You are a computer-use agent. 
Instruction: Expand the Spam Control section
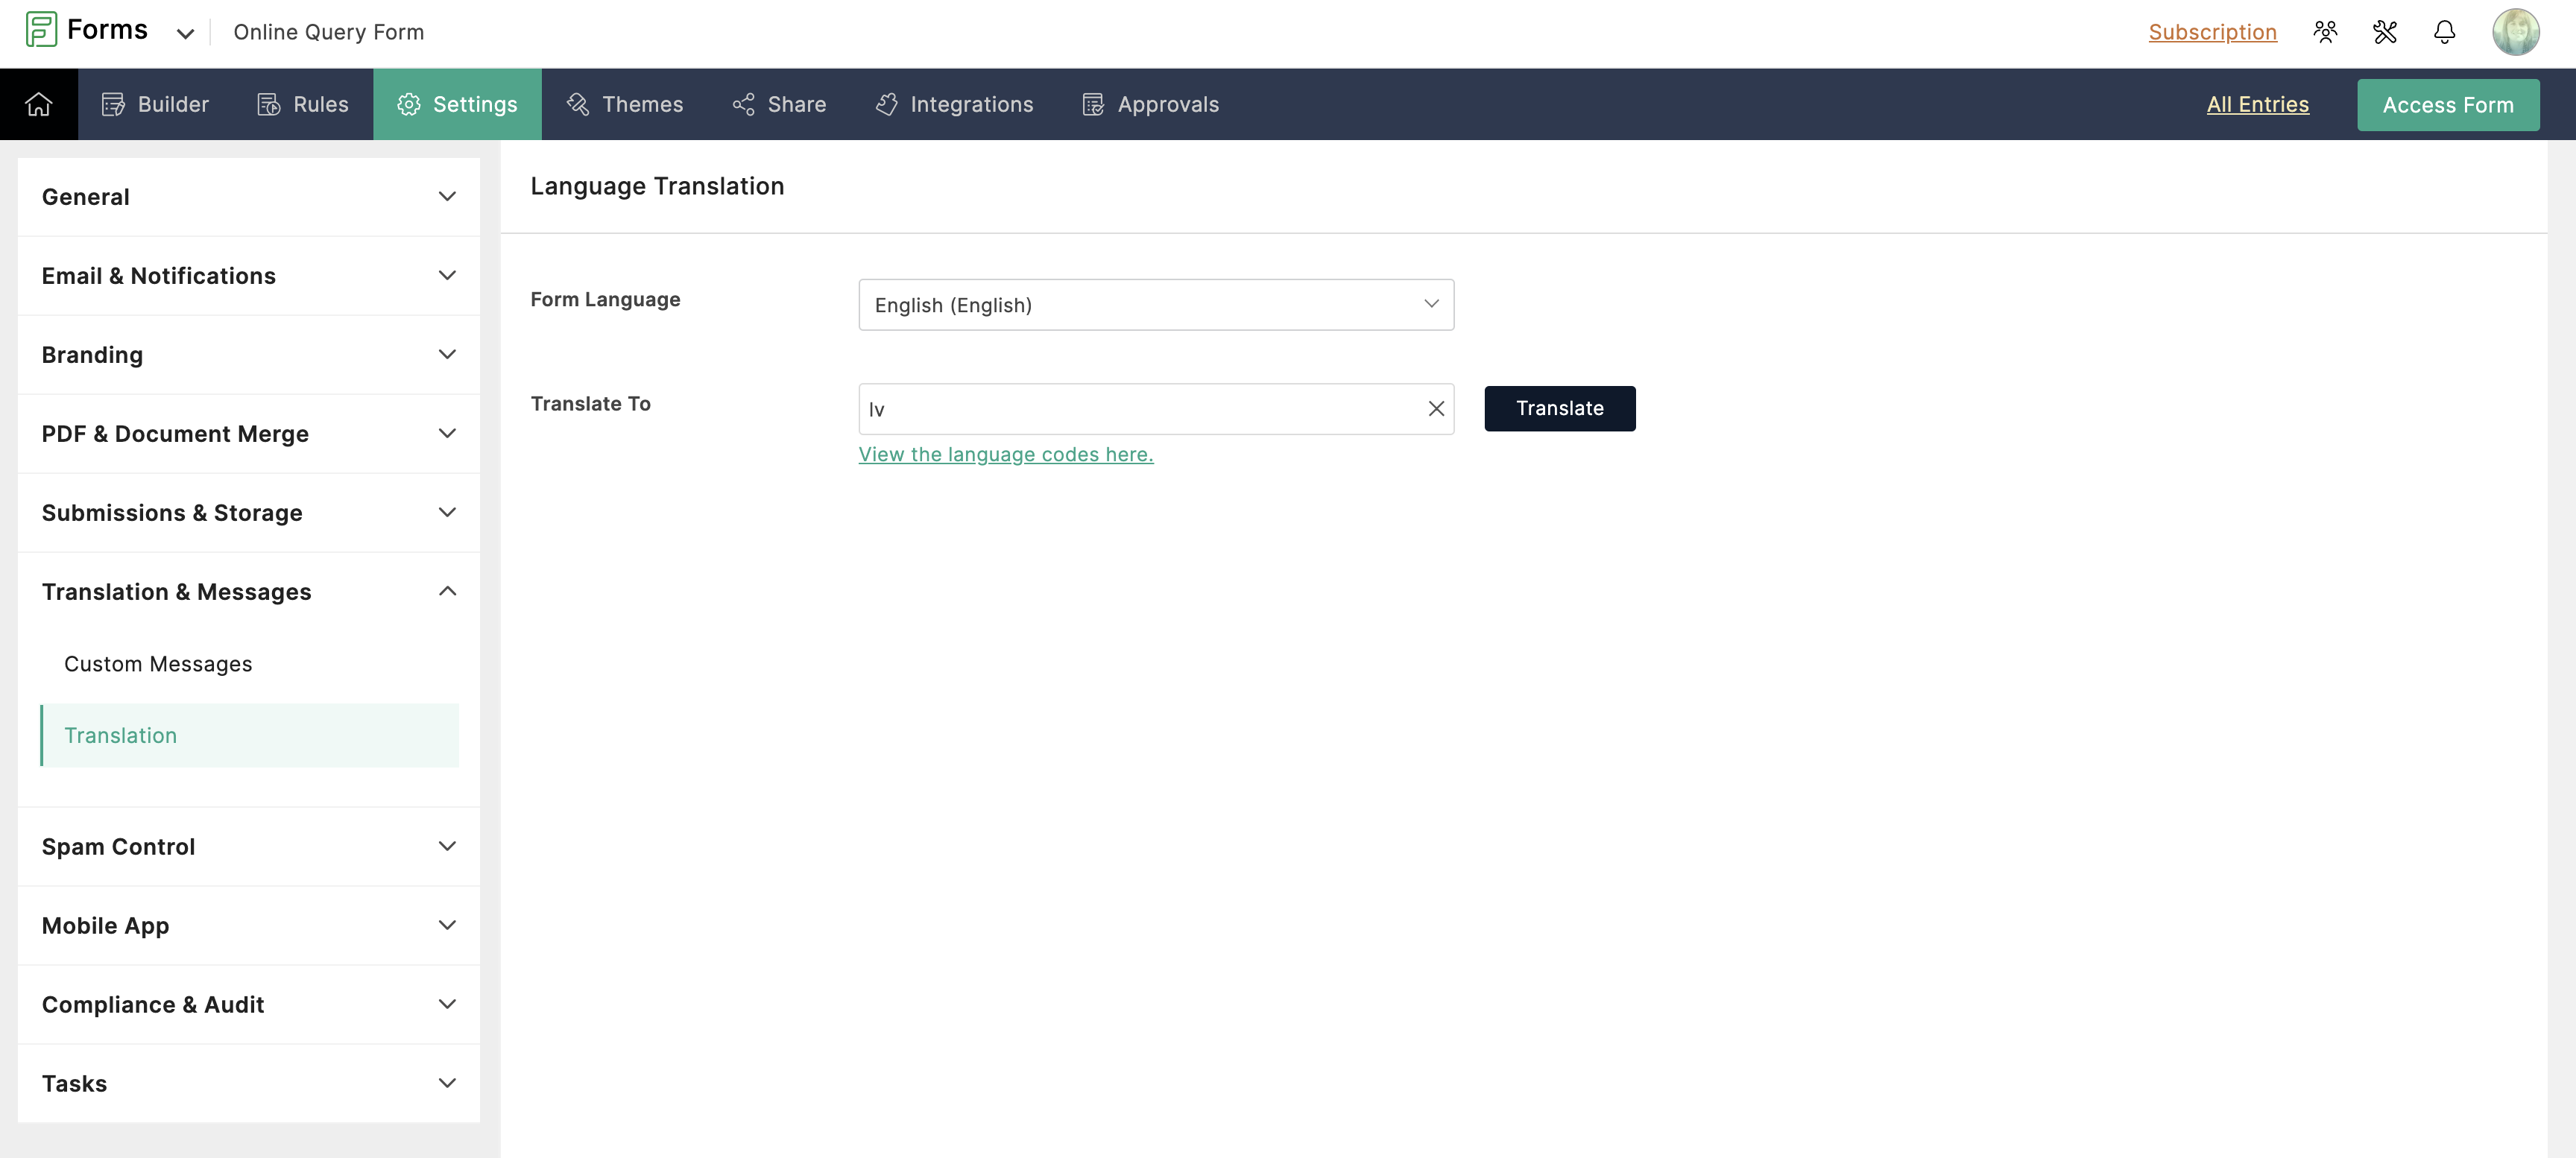coord(248,846)
